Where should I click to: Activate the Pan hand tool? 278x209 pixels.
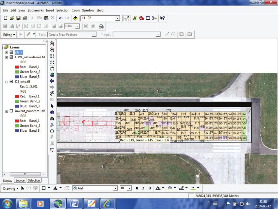coord(52,68)
